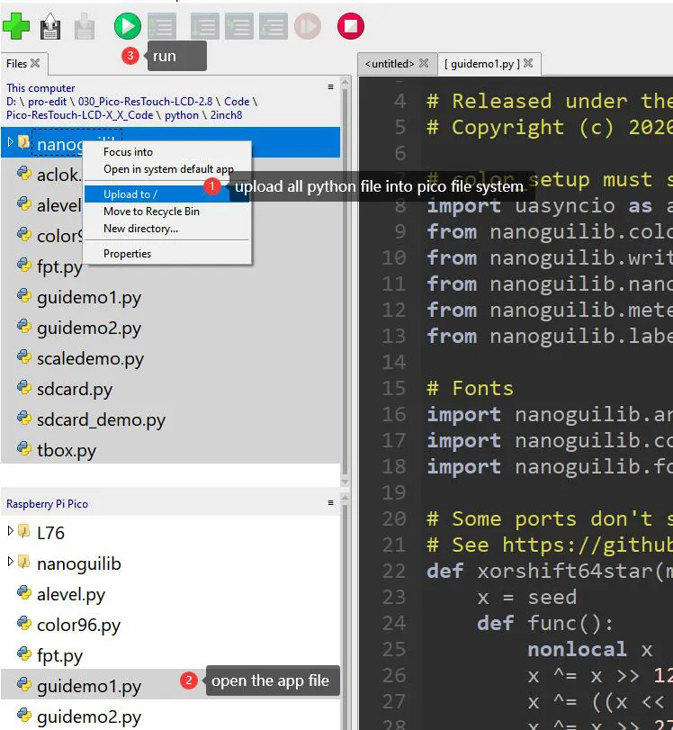Screen dimensions: 673x730
Task: Navigate to pro-edit in the path breadcrumb
Action: [47, 102]
